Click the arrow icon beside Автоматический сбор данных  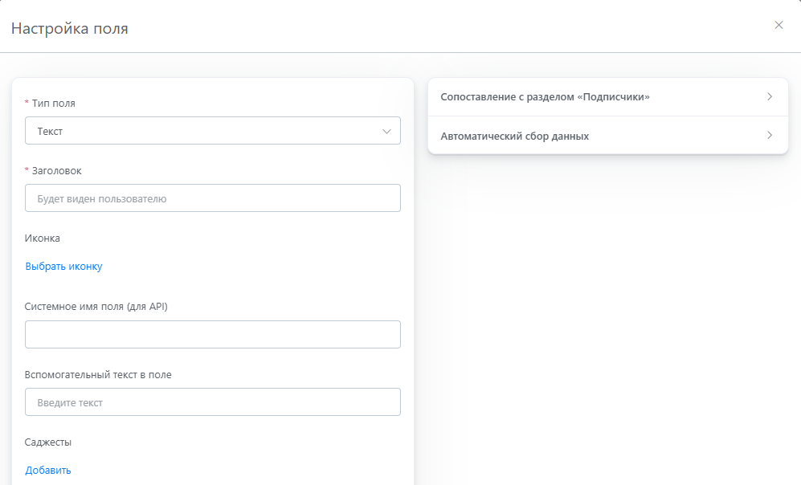pyautogui.click(x=769, y=136)
